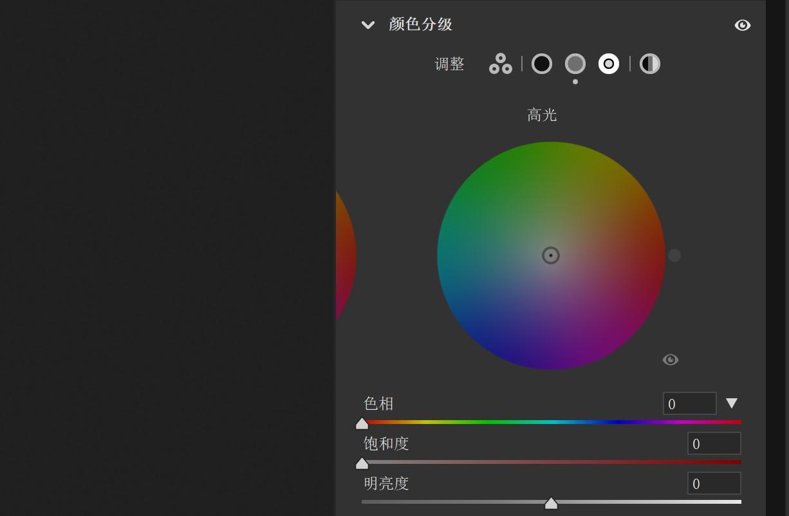Click the center puck of the color wheel
Image resolution: width=789 pixels, height=516 pixels.
pos(551,255)
